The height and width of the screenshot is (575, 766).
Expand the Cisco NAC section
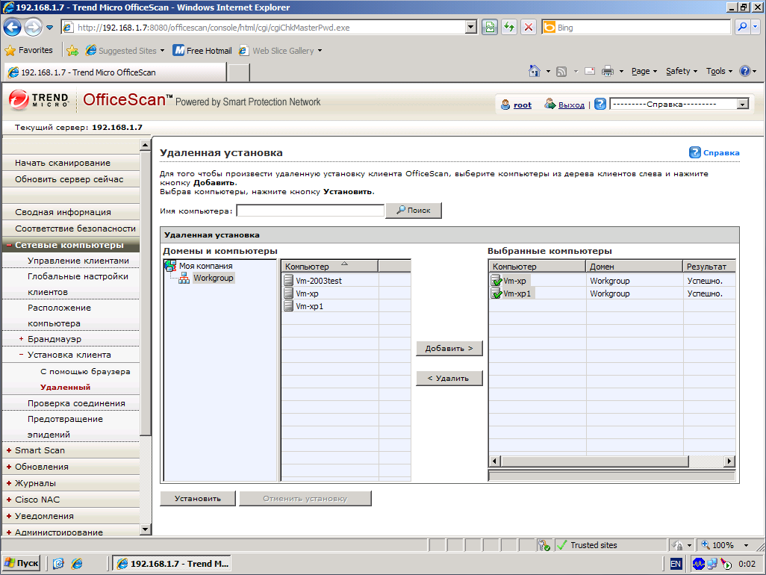(x=9, y=500)
